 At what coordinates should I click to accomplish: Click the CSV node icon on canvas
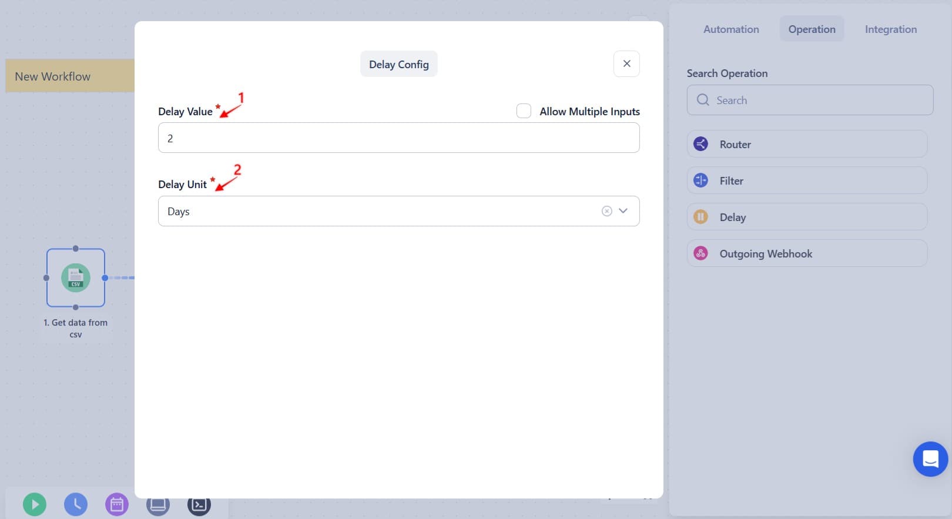(x=76, y=277)
